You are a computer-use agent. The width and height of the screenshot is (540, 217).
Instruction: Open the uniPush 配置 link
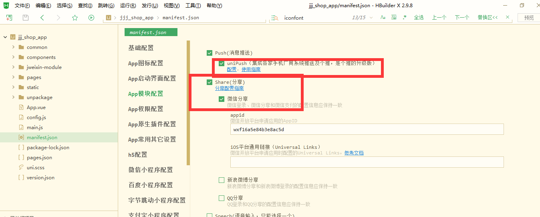pos(232,69)
